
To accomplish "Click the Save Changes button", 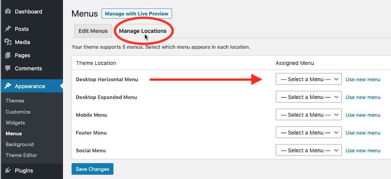I will (x=93, y=169).
